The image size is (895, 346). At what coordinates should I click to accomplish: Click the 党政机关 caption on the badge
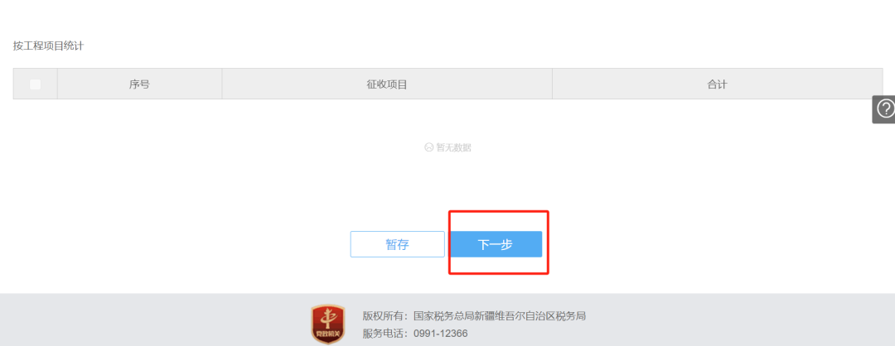point(327,334)
